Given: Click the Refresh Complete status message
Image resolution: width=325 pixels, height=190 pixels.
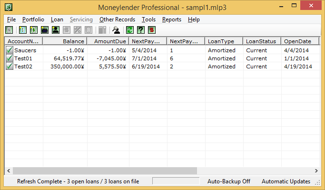Looking at the screenshot, I should pos(78,181).
